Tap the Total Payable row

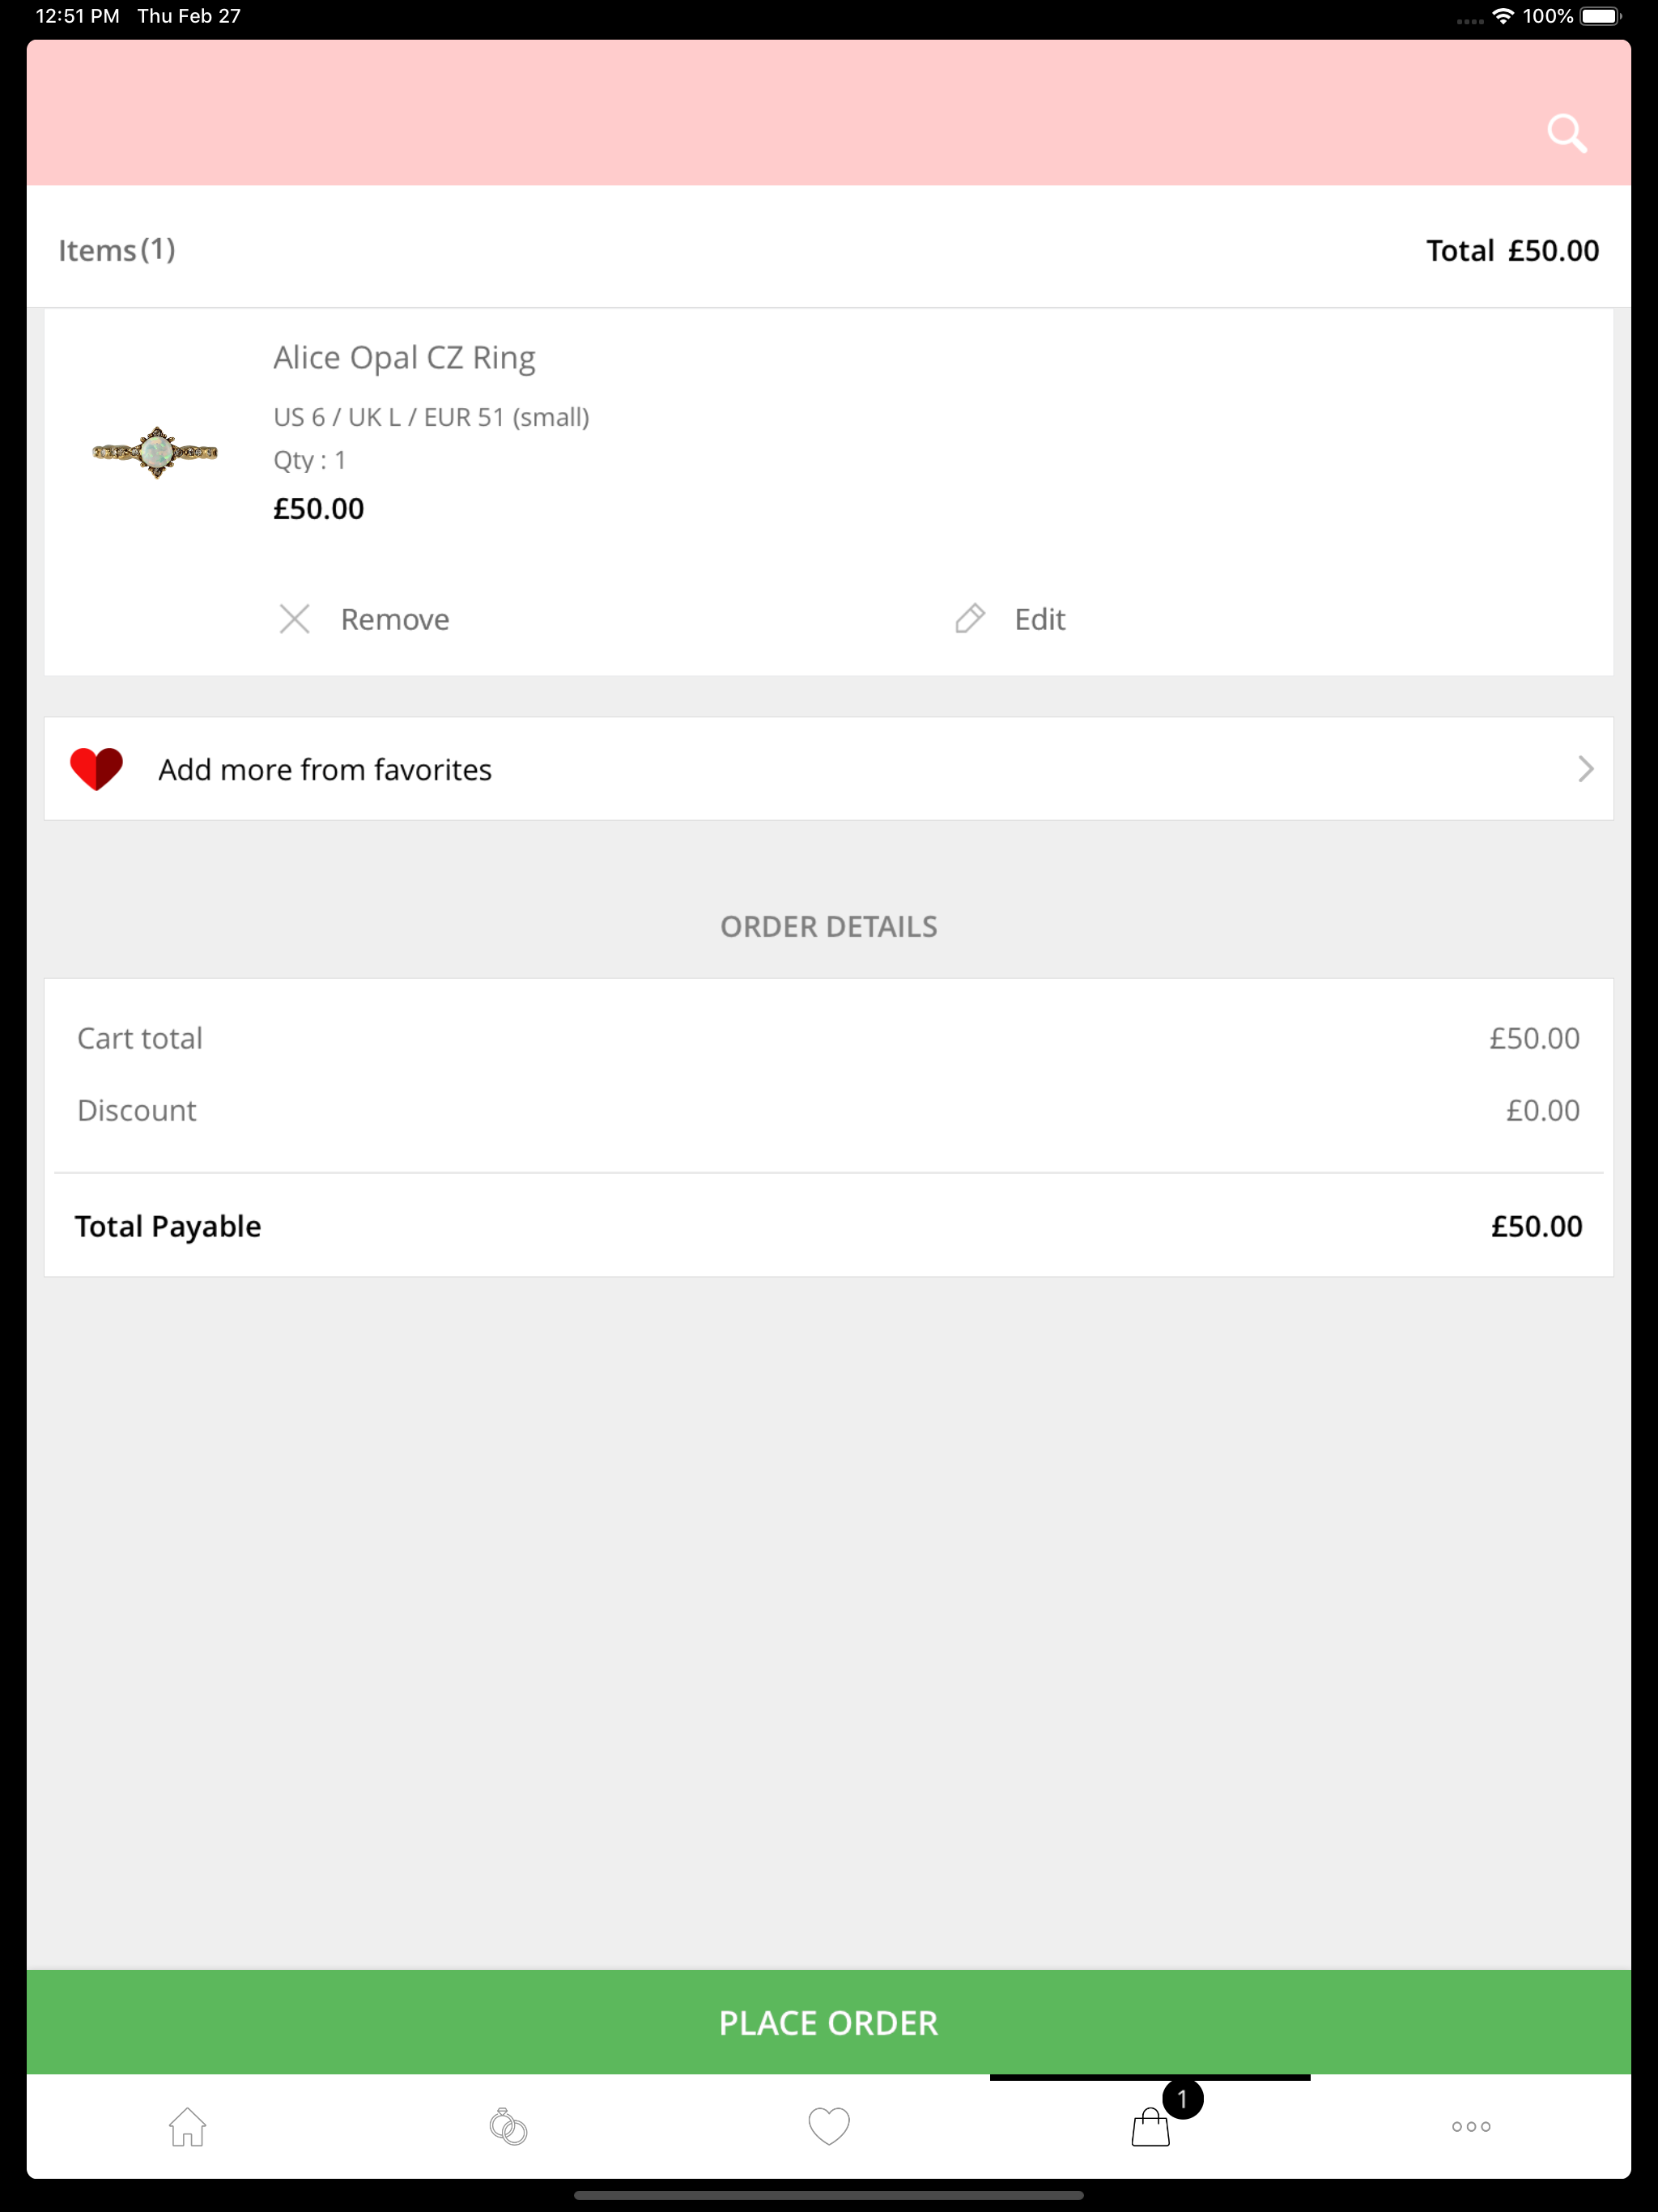[x=828, y=1226]
